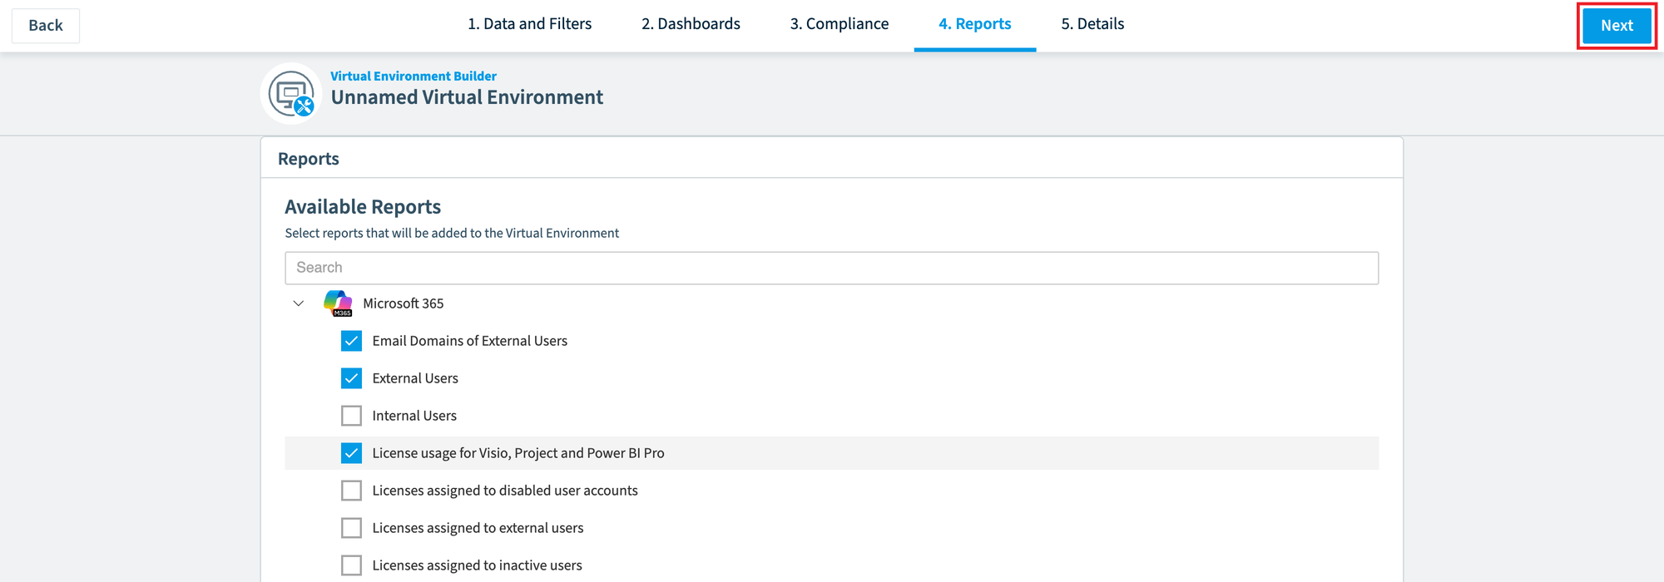The image size is (1664, 582).
Task: Click the Unnamed Virtual Environment title
Action: [x=467, y=97]
